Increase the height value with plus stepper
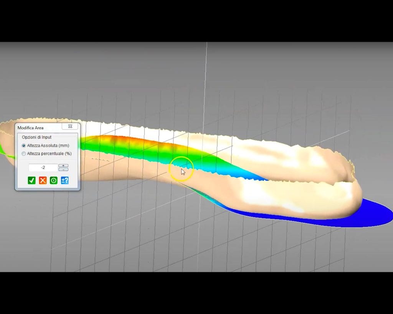The image size is (393, 314). point(63,166)
